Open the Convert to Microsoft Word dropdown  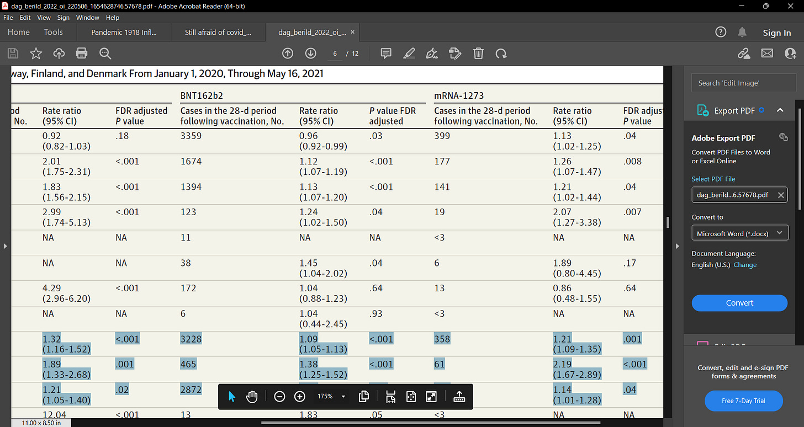739,233
